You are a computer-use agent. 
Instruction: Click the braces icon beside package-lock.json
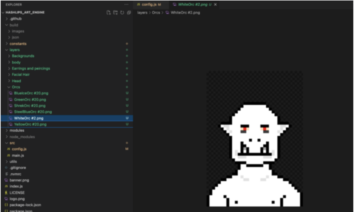tap(6, 205)
